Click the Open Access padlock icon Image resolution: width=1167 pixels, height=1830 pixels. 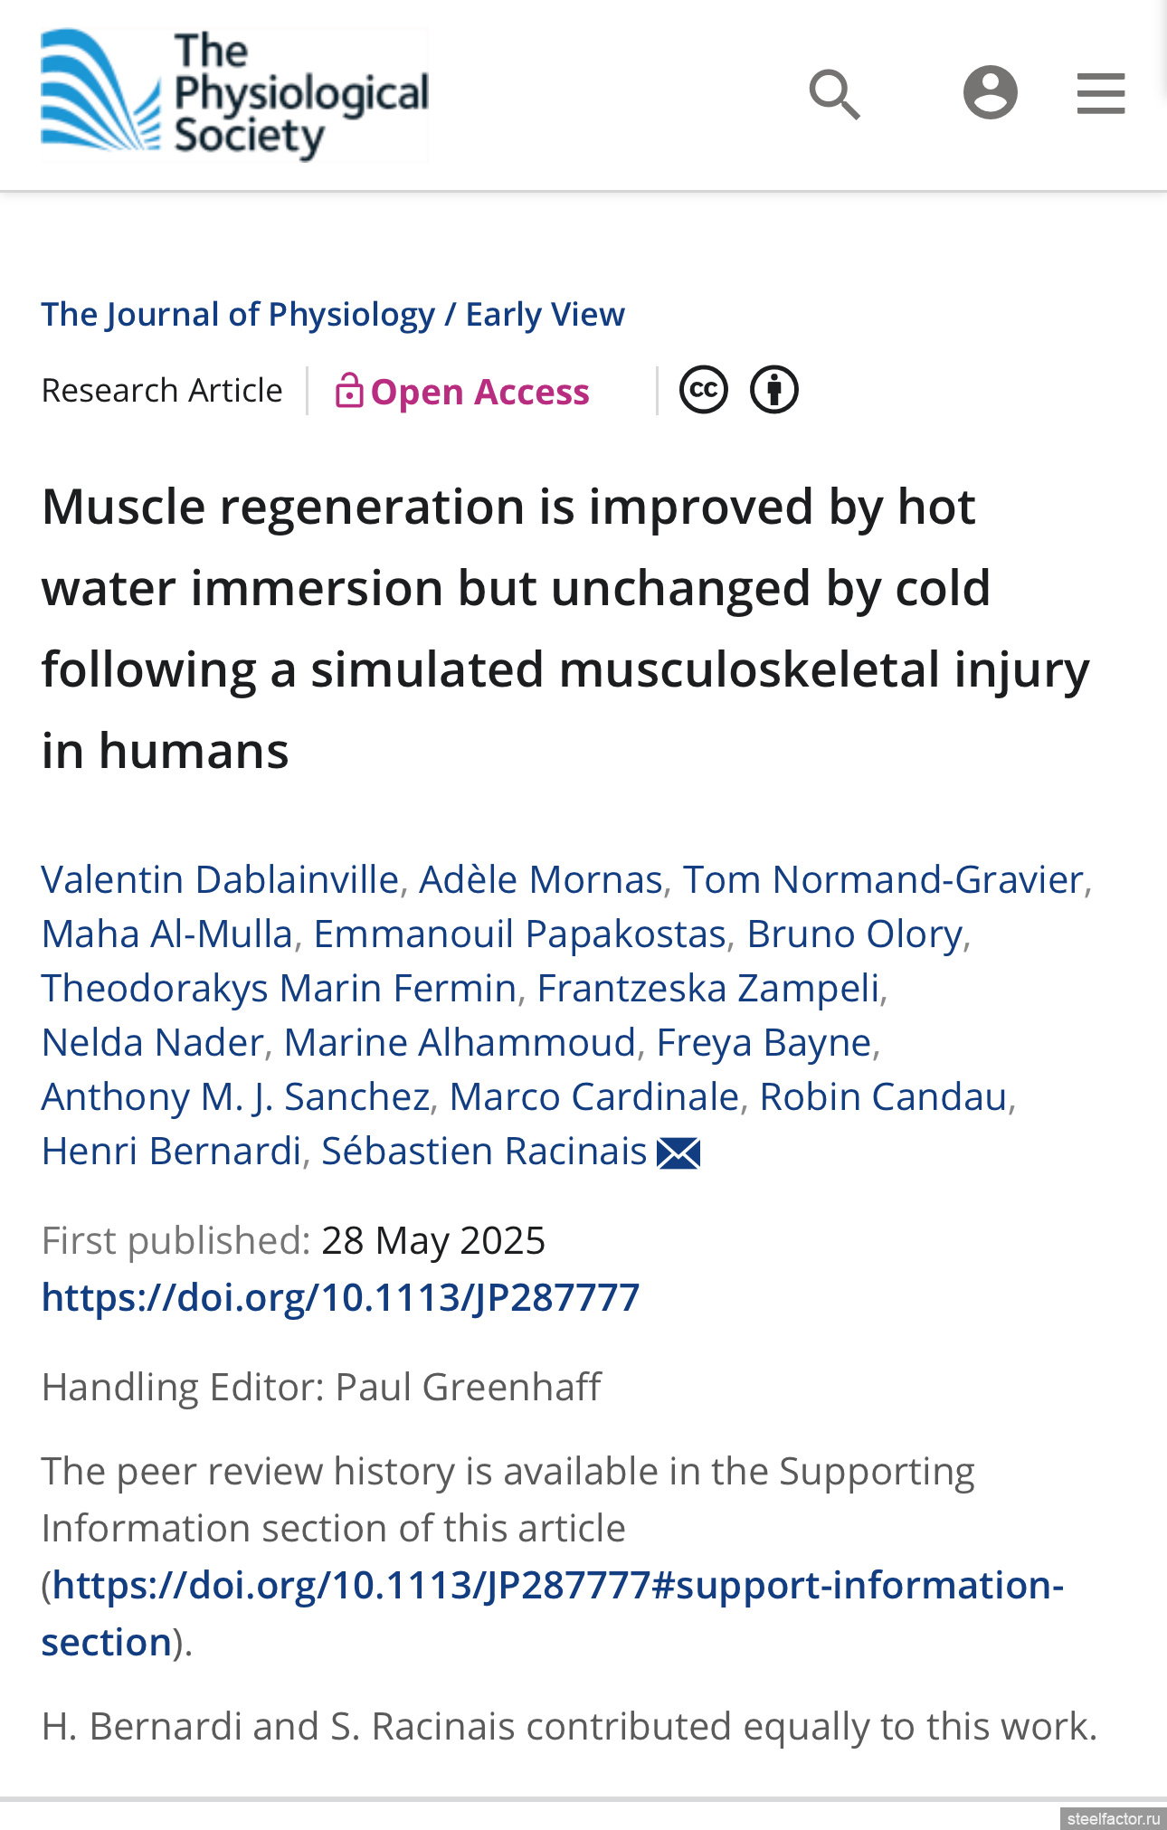tap(348, 392)
